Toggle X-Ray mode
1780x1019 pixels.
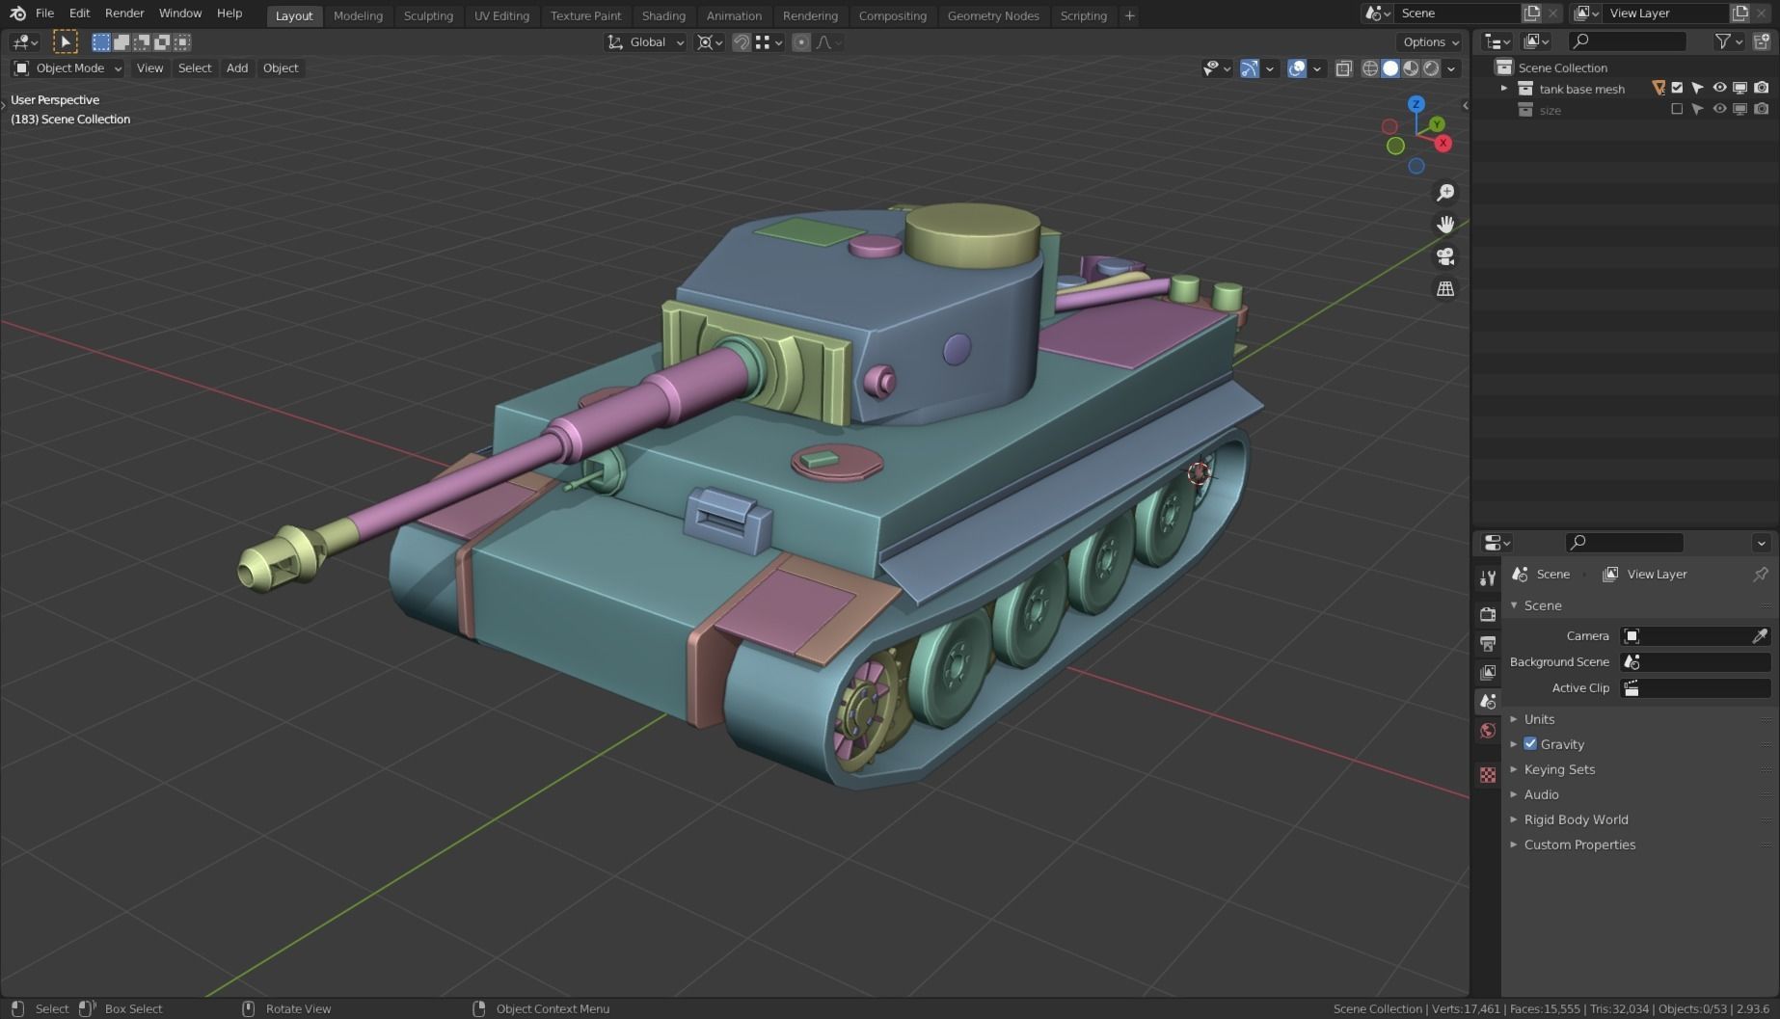(x=1343, y=68)
